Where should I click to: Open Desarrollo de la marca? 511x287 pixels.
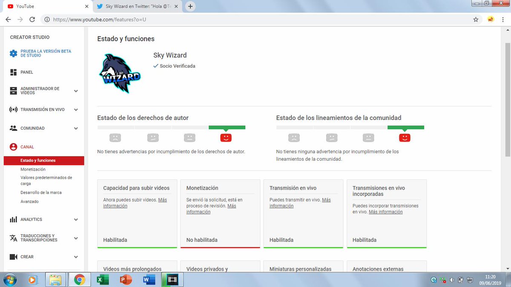(x=41, y=193)
